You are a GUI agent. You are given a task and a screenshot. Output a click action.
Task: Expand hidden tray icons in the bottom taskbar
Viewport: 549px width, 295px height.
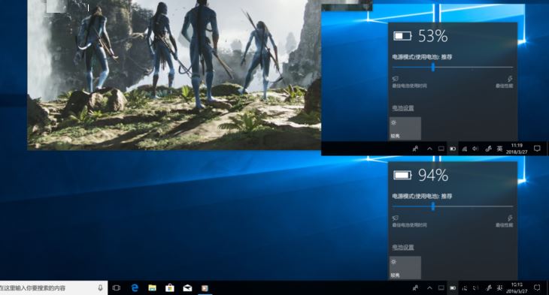tap(429, 288)
